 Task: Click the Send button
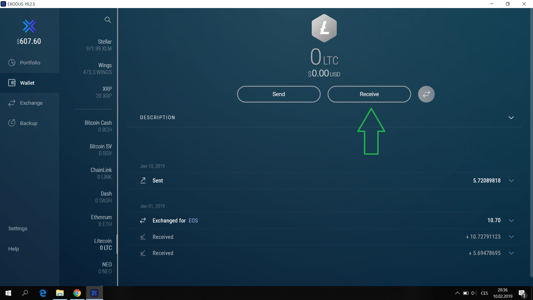pos(279,94)
